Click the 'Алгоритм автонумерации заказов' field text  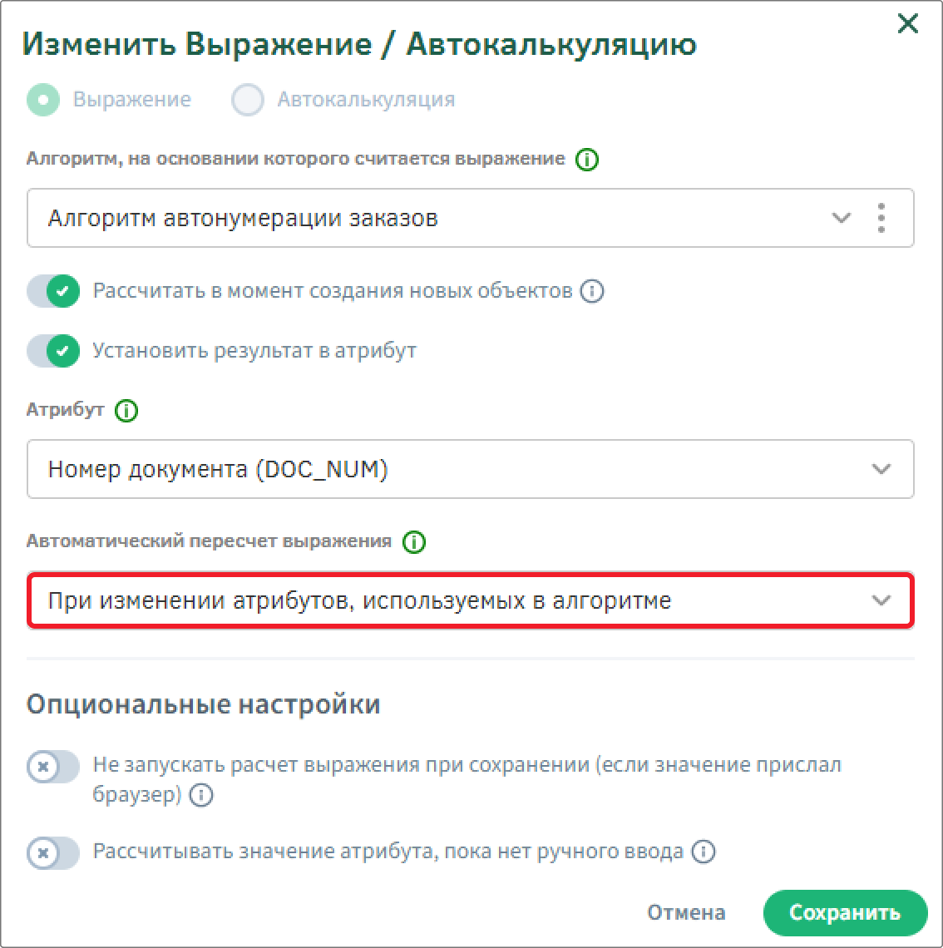tap(243, 218)
